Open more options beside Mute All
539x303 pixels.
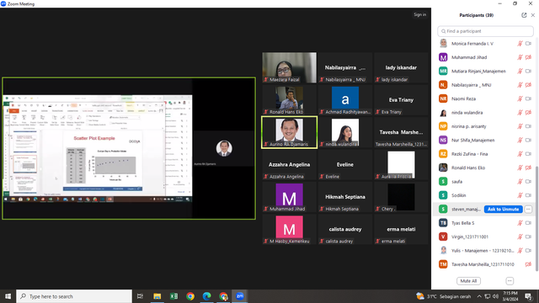pyautogui.click(x=510, y=281)
